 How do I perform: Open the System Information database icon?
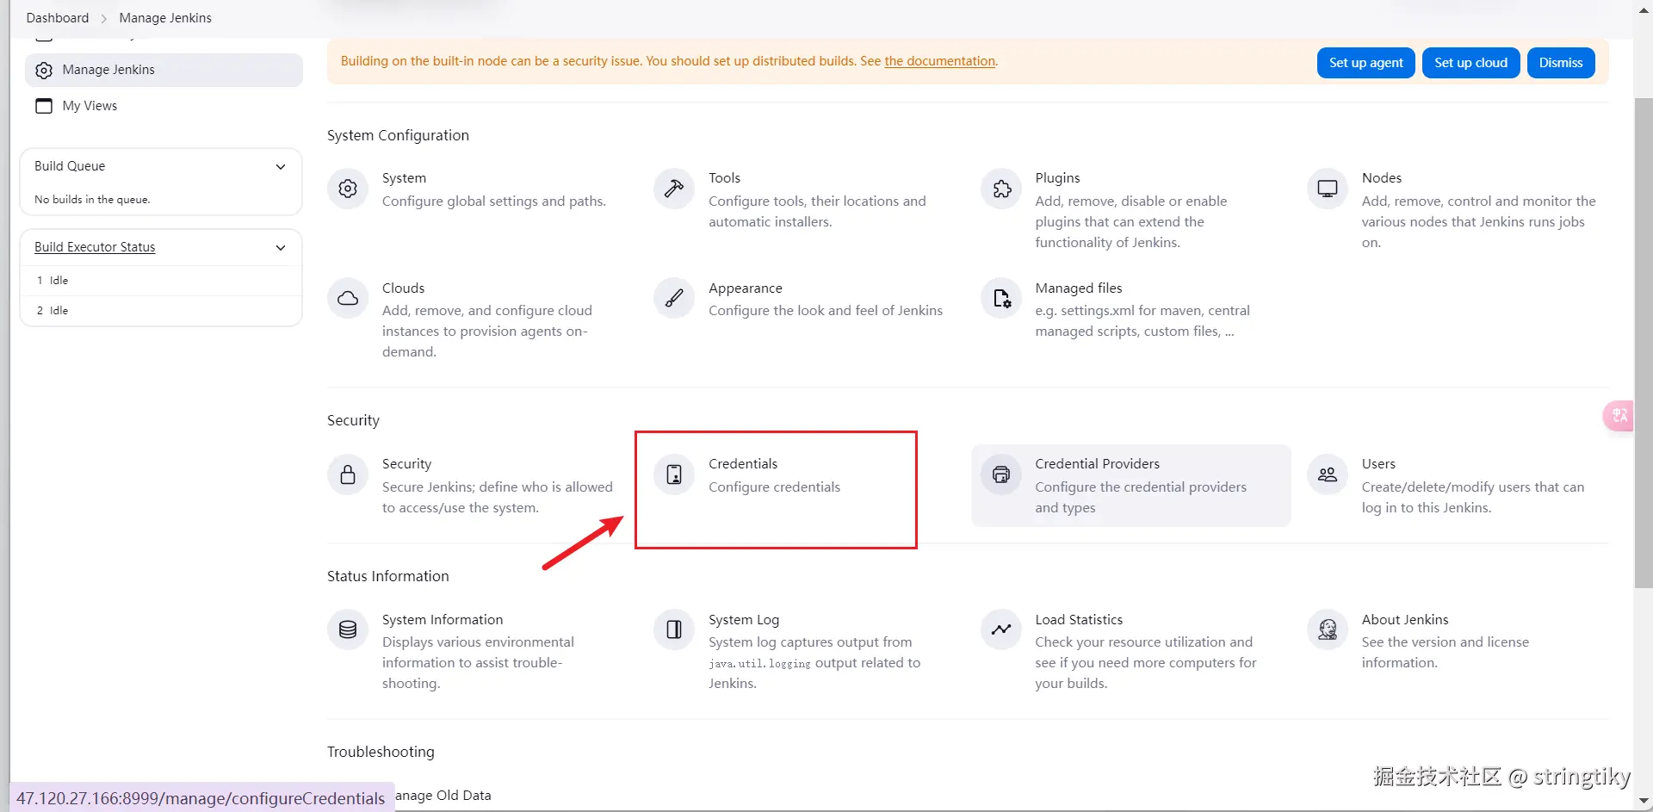(x=348, y=629)
